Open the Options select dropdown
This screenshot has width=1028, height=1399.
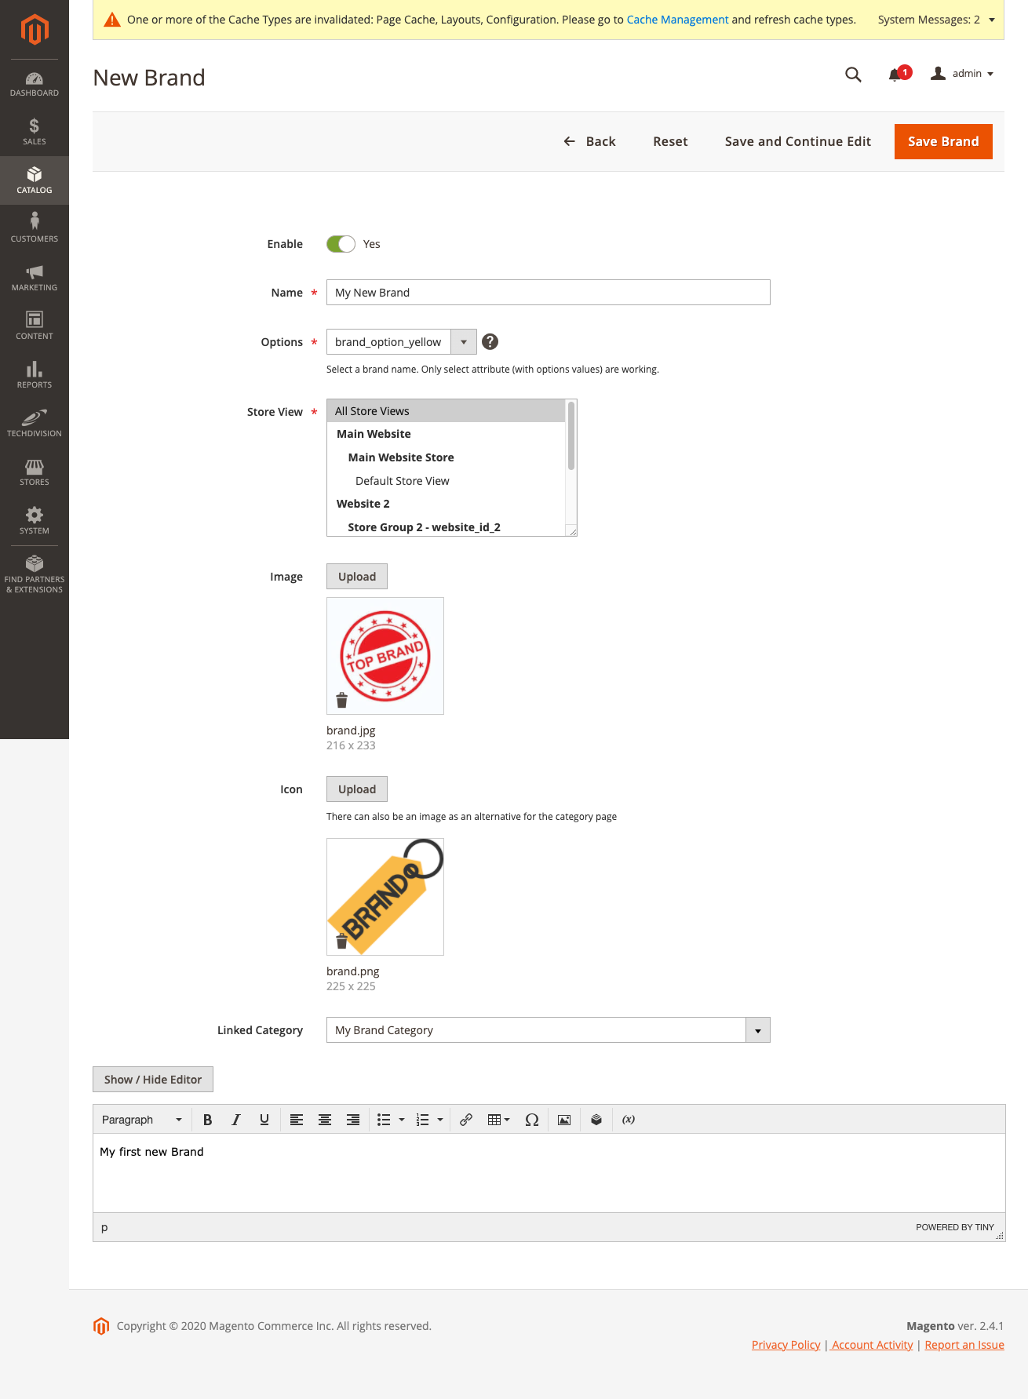tap(401, 342)
